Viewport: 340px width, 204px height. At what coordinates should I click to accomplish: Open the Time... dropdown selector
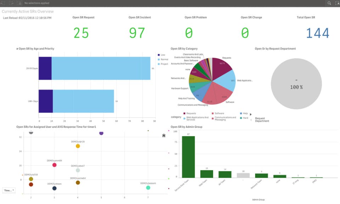(x=8, y=190)
